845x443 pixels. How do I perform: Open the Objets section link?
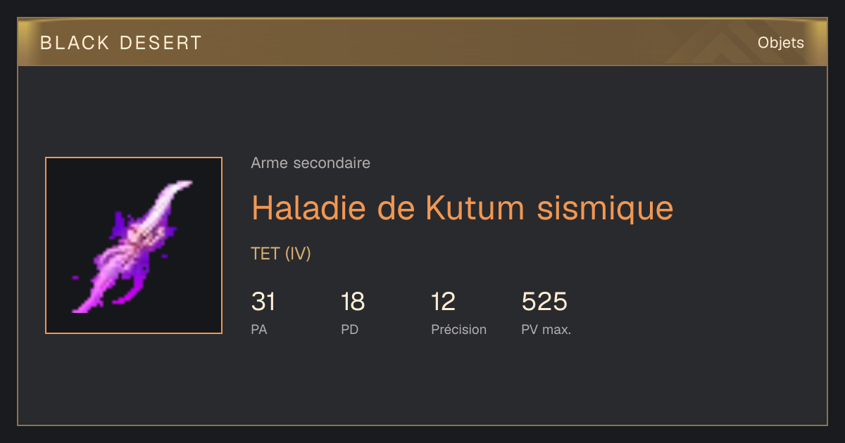click(780, 43)
